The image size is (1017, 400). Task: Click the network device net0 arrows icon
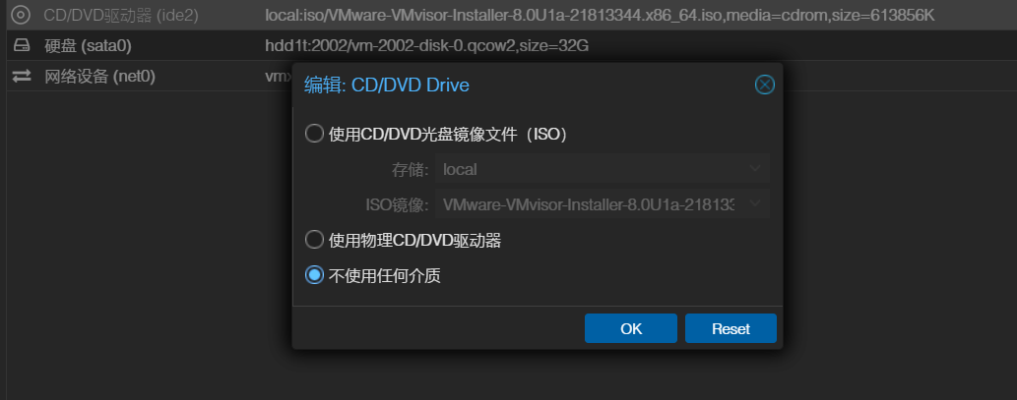pyautogui.click(x=22, y=77)
